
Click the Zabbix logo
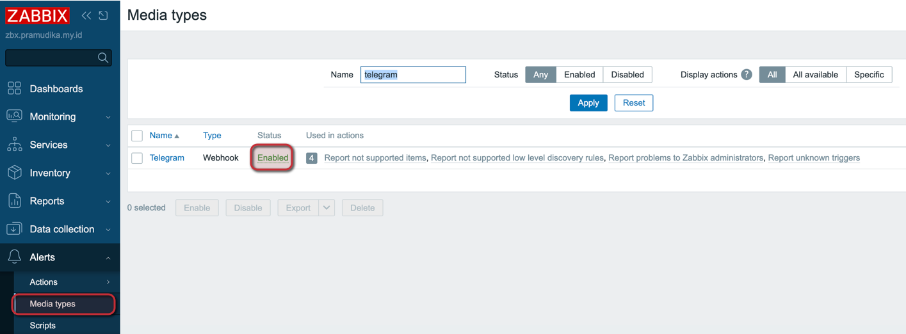coord(38,15)
